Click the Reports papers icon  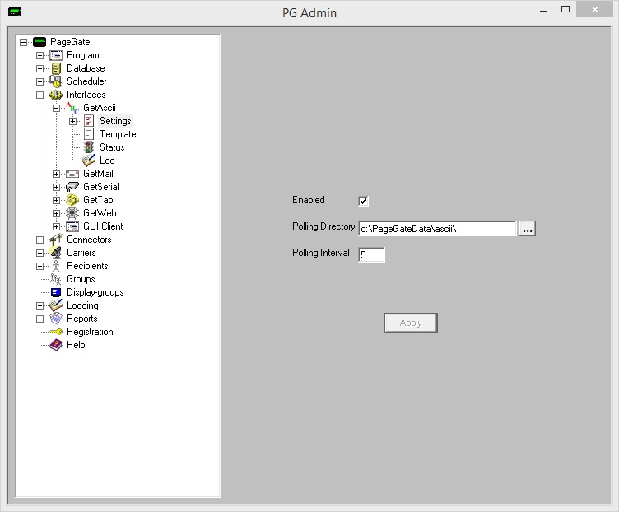[x=56, y=319]
